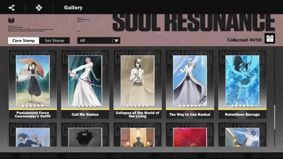Image resolution: width=283 pixels, height=159 pixels.
Task: Expand the All filter dropdown arrow
Action: (116, 41)
